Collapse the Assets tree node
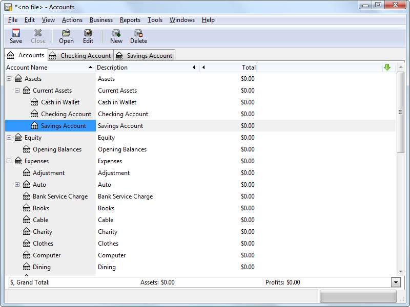This screenshot has width=410, height=307. 9,78
